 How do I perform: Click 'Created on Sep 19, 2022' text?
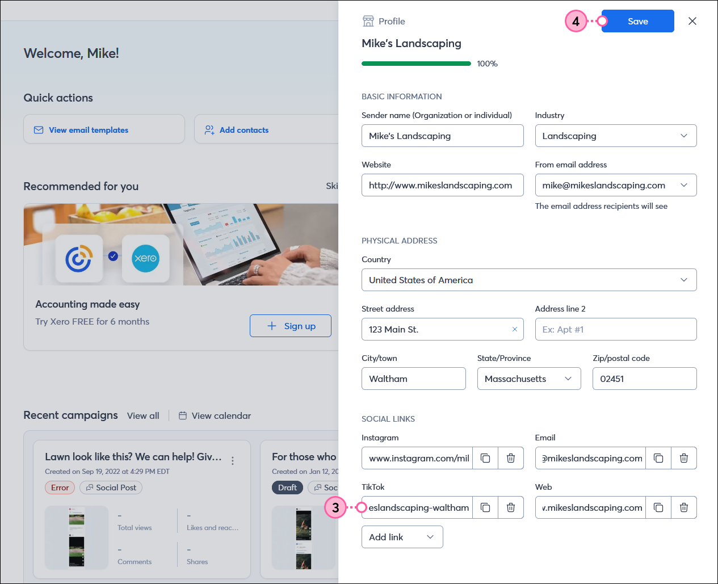pyautogui.click(x=107, y=472)
